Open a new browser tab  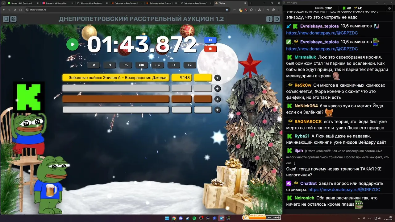pyautogui.click(x=251, y=3)
